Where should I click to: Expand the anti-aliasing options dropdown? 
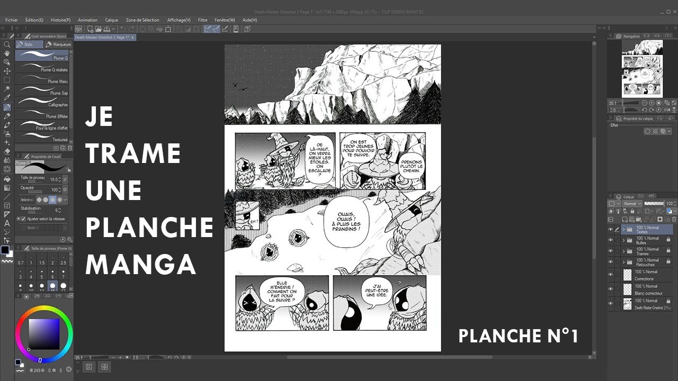pos(66,199)
